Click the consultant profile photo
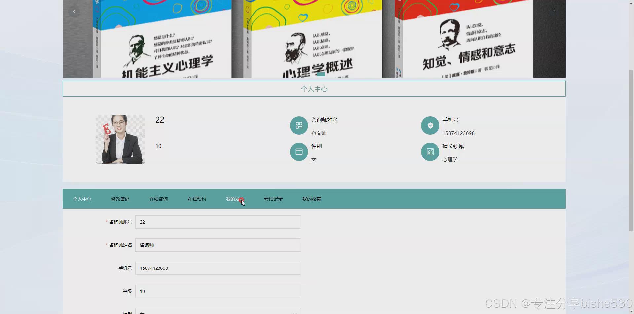This screenshot has height=314, width=634. point(121,139)
